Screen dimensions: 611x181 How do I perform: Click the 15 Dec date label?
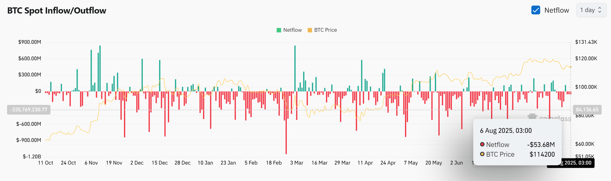160,163
